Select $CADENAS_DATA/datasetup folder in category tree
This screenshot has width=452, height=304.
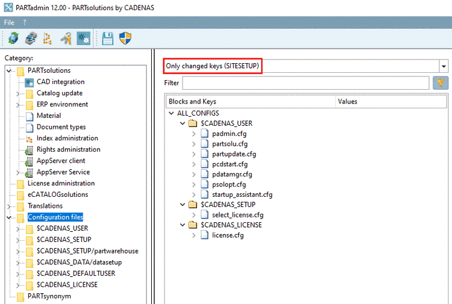click(x=79, y=262)
